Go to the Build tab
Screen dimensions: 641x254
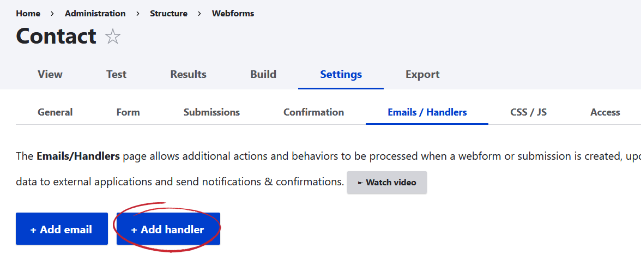pos(263,74)
